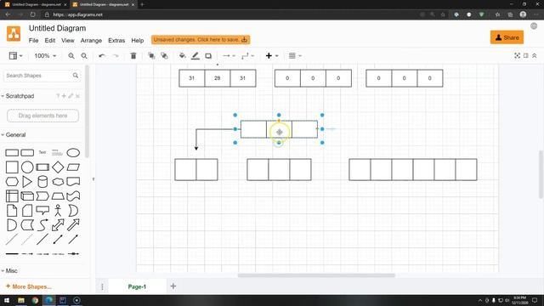Open the Insert plus dropdown
Viewport: 544px width, 306px height.
click(272, 56)
